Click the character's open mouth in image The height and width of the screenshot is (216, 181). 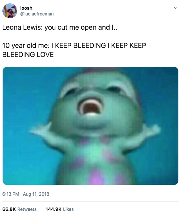(x=90, y=107)
